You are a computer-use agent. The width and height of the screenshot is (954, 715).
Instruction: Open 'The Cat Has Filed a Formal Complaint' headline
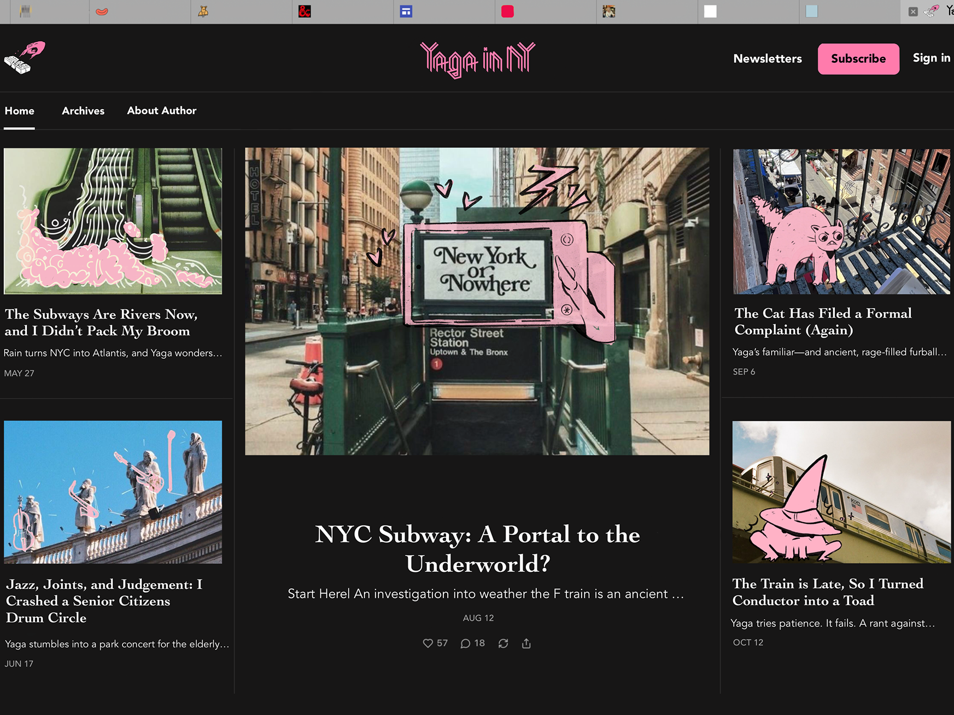tap(823, 321)
